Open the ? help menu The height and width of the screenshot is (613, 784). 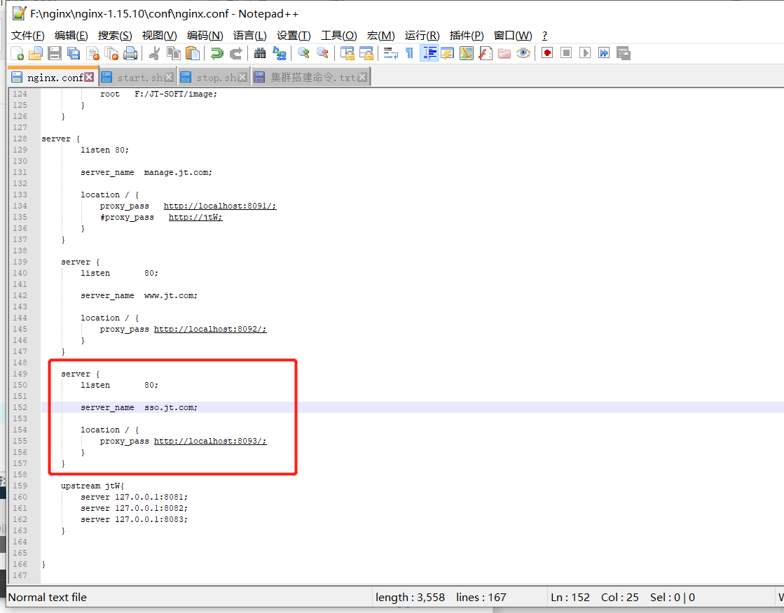tap(544, 36)
